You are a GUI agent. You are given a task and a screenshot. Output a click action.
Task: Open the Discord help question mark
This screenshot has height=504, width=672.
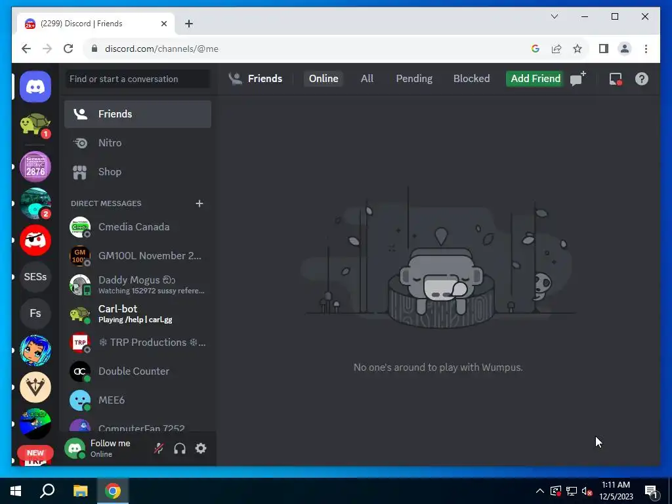click(642, 79)
